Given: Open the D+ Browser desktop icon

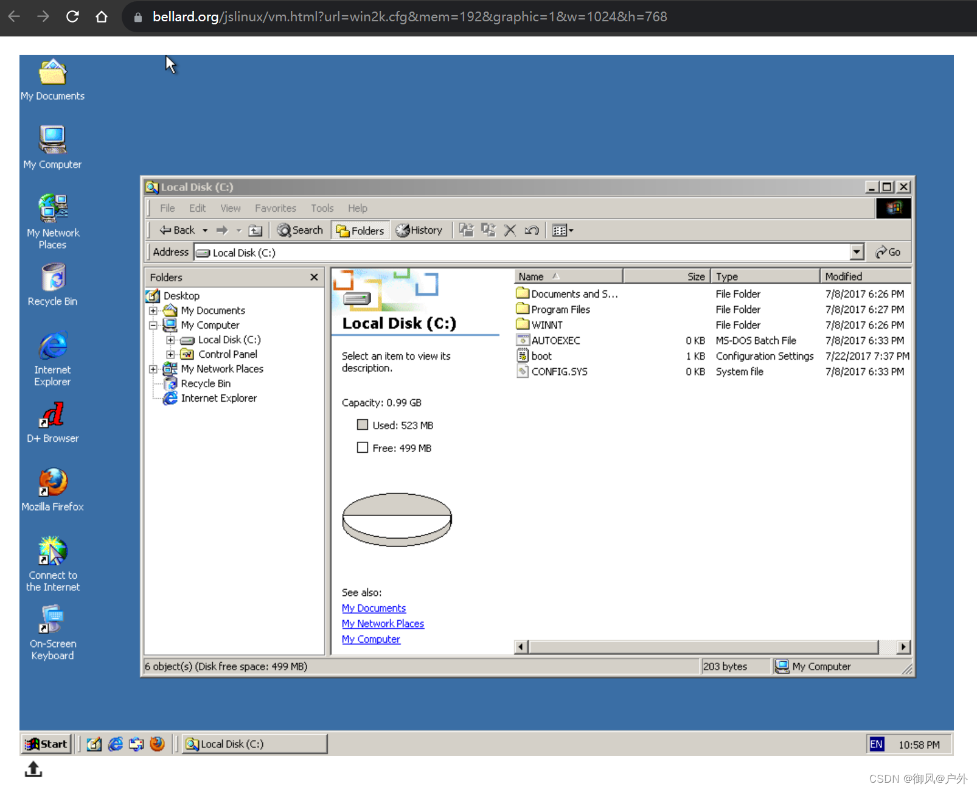Looking at the screenshot, I should 52,417.
